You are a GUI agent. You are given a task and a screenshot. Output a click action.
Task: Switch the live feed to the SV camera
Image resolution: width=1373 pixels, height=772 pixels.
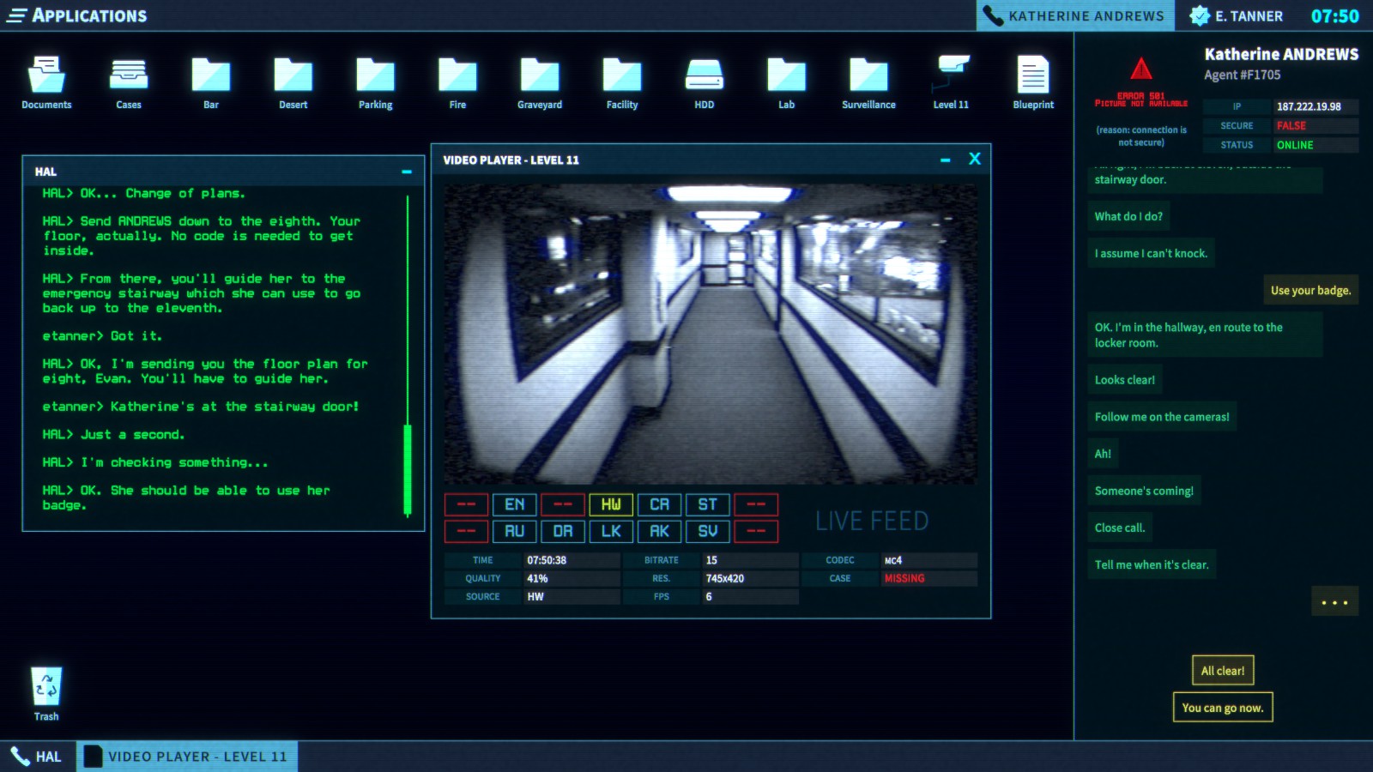coord(707,531)
